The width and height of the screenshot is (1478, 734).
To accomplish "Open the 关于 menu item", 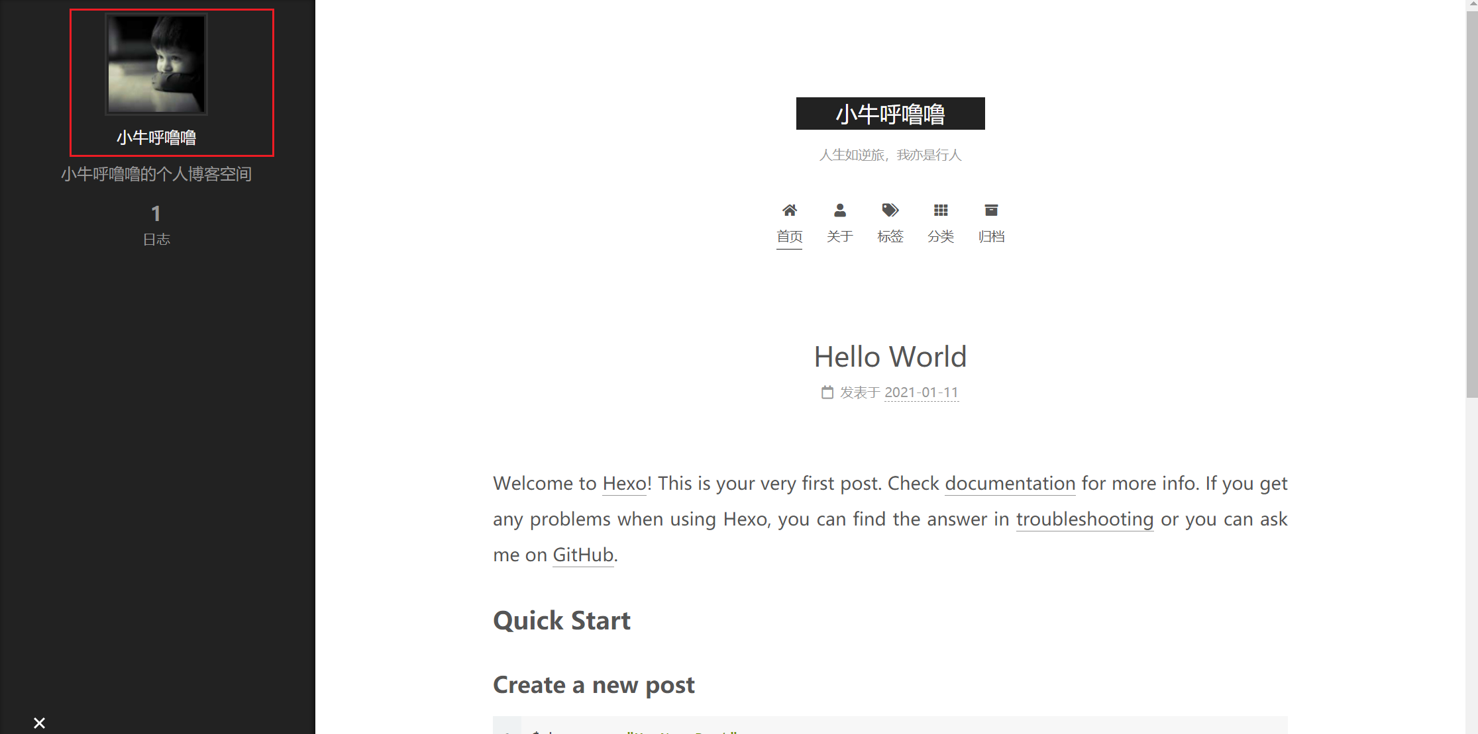I will [x=839, y=236].
